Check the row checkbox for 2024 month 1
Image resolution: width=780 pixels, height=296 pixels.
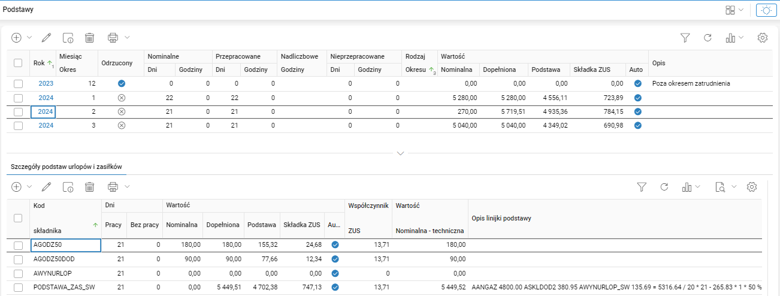[x=19, y=98]
